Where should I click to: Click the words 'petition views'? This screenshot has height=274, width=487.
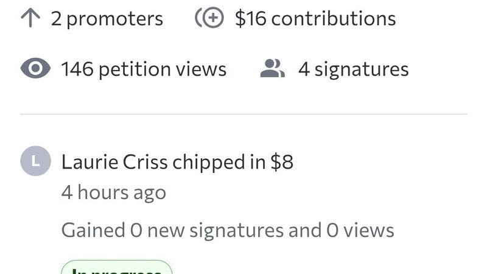[163, 69]
